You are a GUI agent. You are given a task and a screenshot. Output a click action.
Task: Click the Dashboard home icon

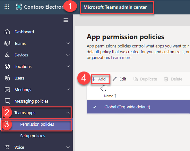[x=7, y=32]
